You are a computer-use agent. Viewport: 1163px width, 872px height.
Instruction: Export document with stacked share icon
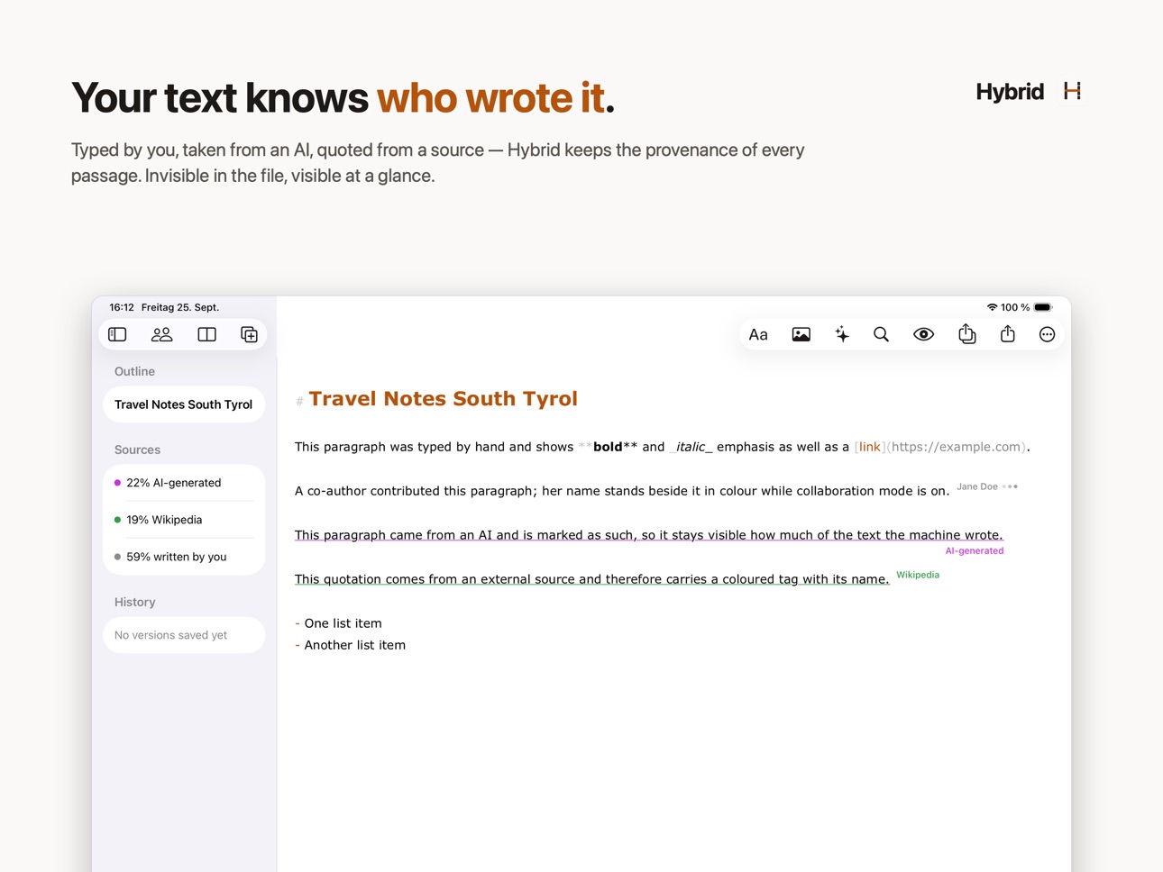(x=966, y=334)
